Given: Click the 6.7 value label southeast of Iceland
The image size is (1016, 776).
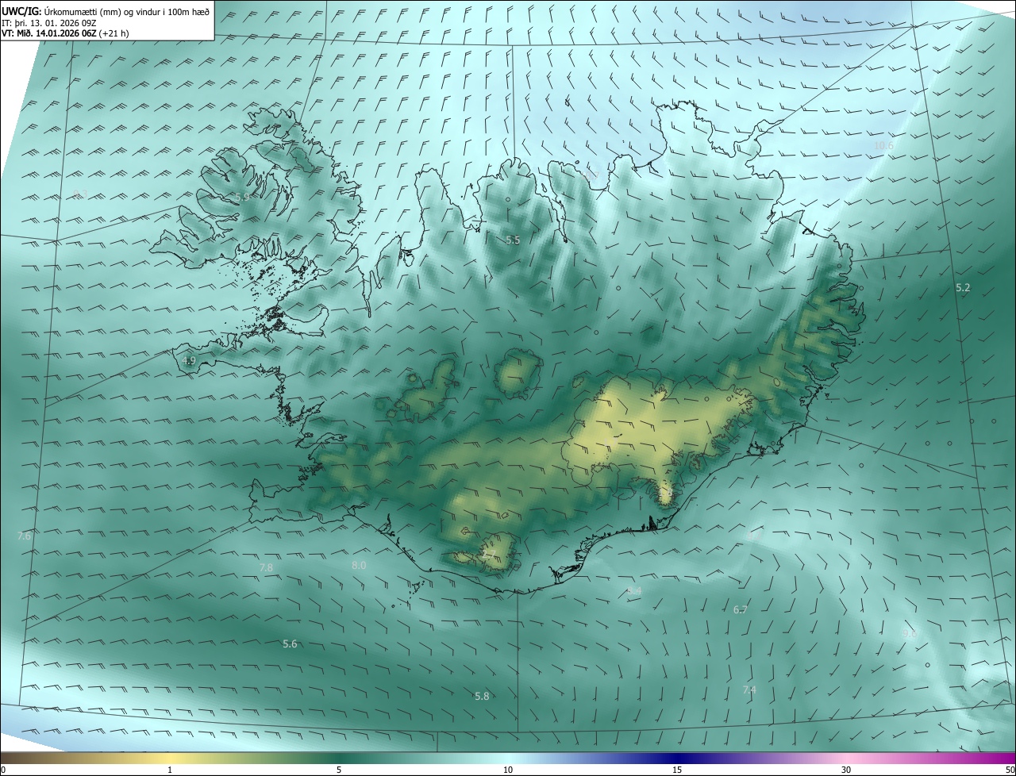Looking at the screenshot, I should (741, 610).
